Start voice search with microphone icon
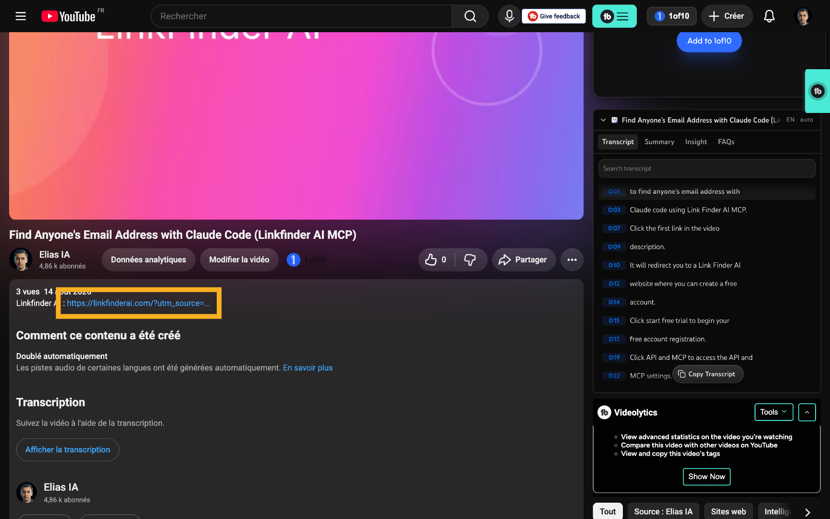This screenshot has width=830, height=519. [x=509, y=16]
